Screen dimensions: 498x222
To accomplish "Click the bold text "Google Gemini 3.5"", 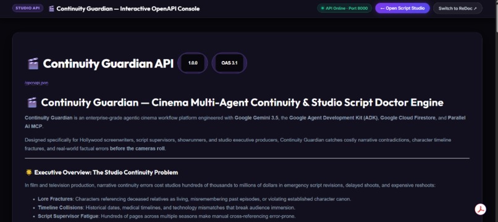I will point(256,118).
